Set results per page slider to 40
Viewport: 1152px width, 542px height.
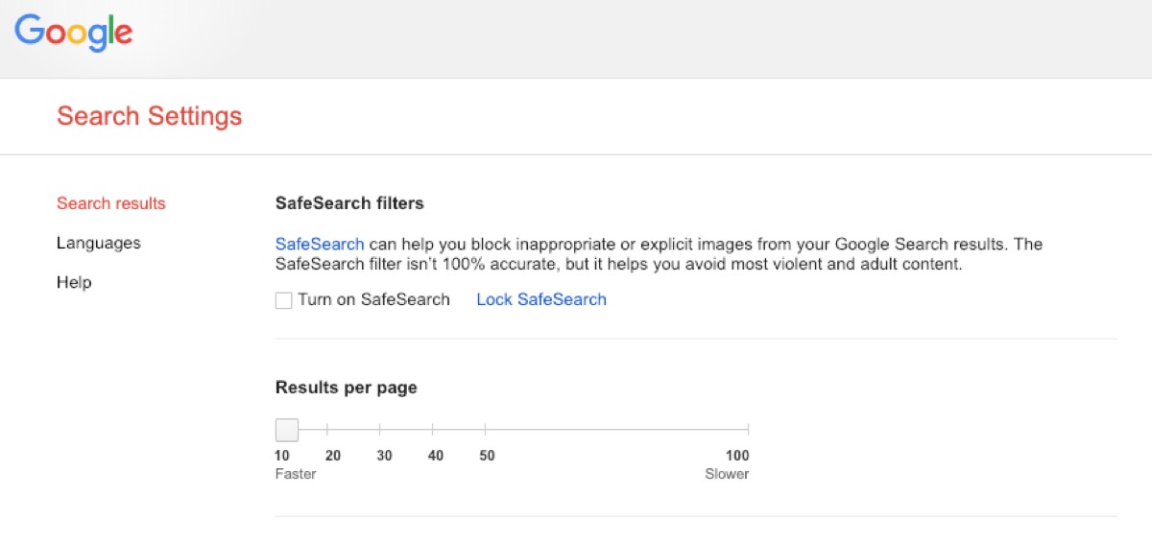coord(432,430)
